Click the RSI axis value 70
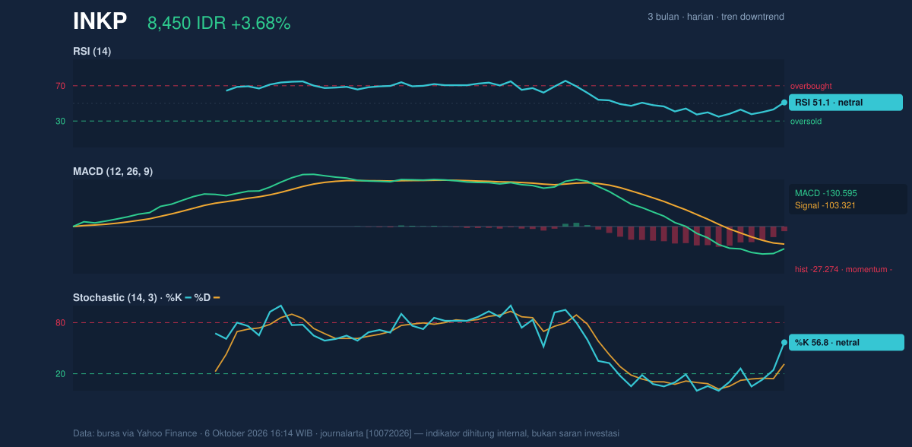This screenshot has width=912, height=447. [60, 87]
